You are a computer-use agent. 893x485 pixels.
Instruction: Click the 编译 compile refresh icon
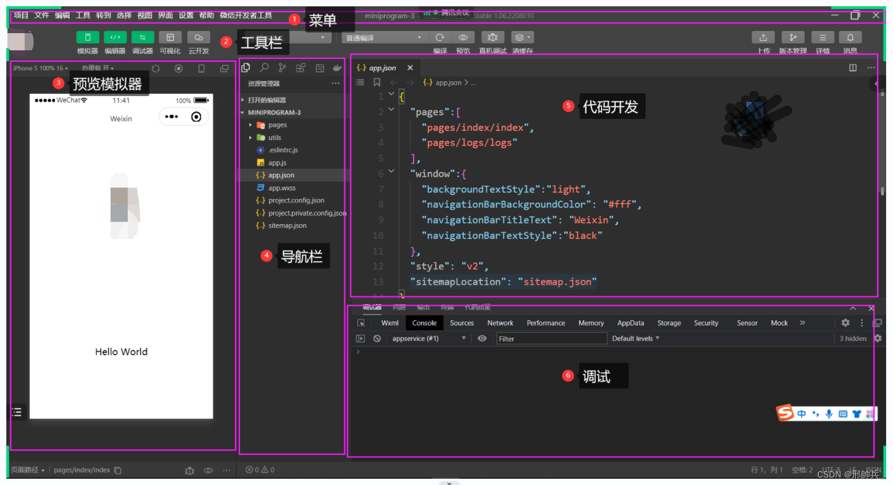[440, 37]
